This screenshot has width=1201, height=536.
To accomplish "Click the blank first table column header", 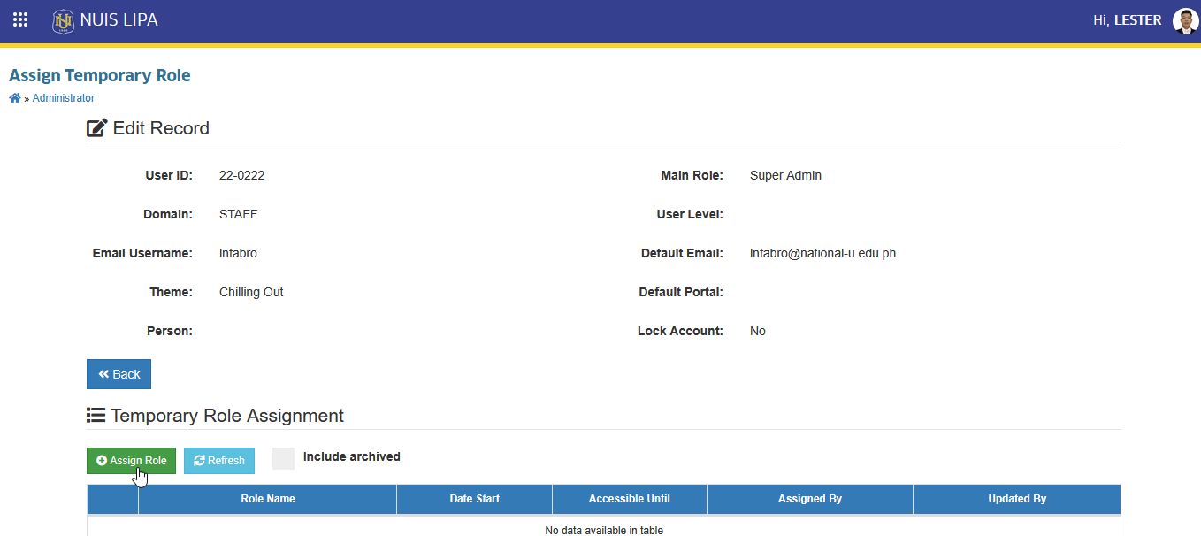I will 113,499.
